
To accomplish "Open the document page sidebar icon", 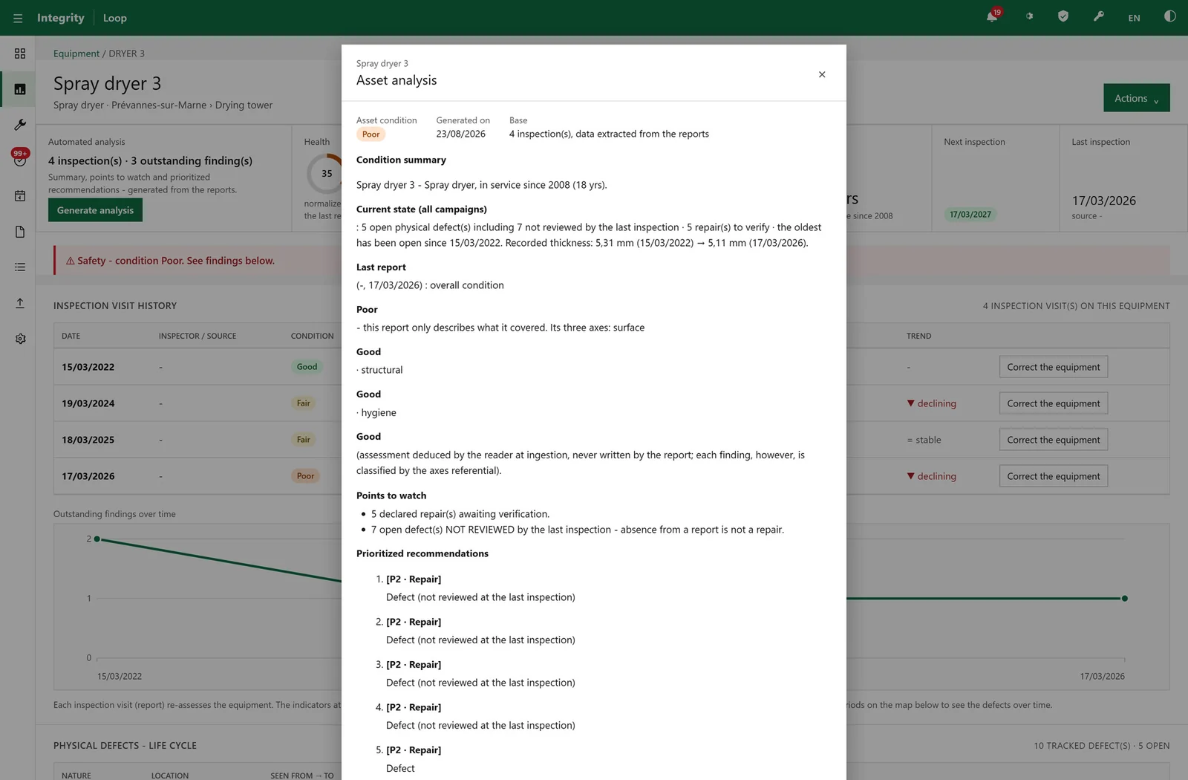I will click(20, 232).
